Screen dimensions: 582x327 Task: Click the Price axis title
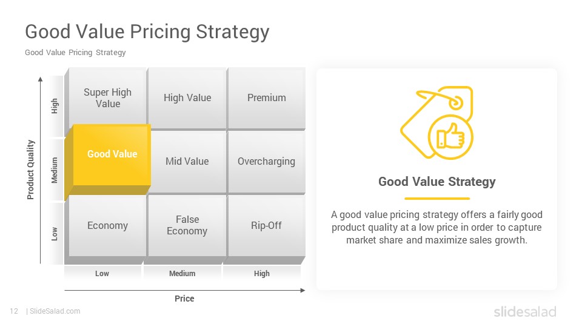coord(184,299)
